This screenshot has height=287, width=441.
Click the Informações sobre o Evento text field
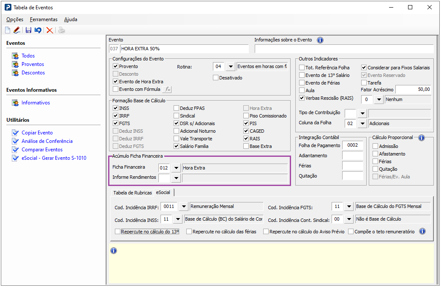(344, 49)
